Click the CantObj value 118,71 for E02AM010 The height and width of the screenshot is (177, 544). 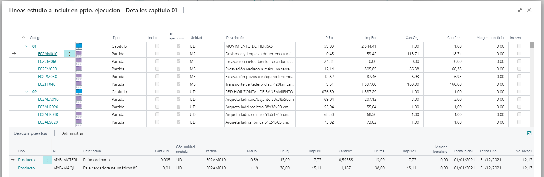coord(413,54)
